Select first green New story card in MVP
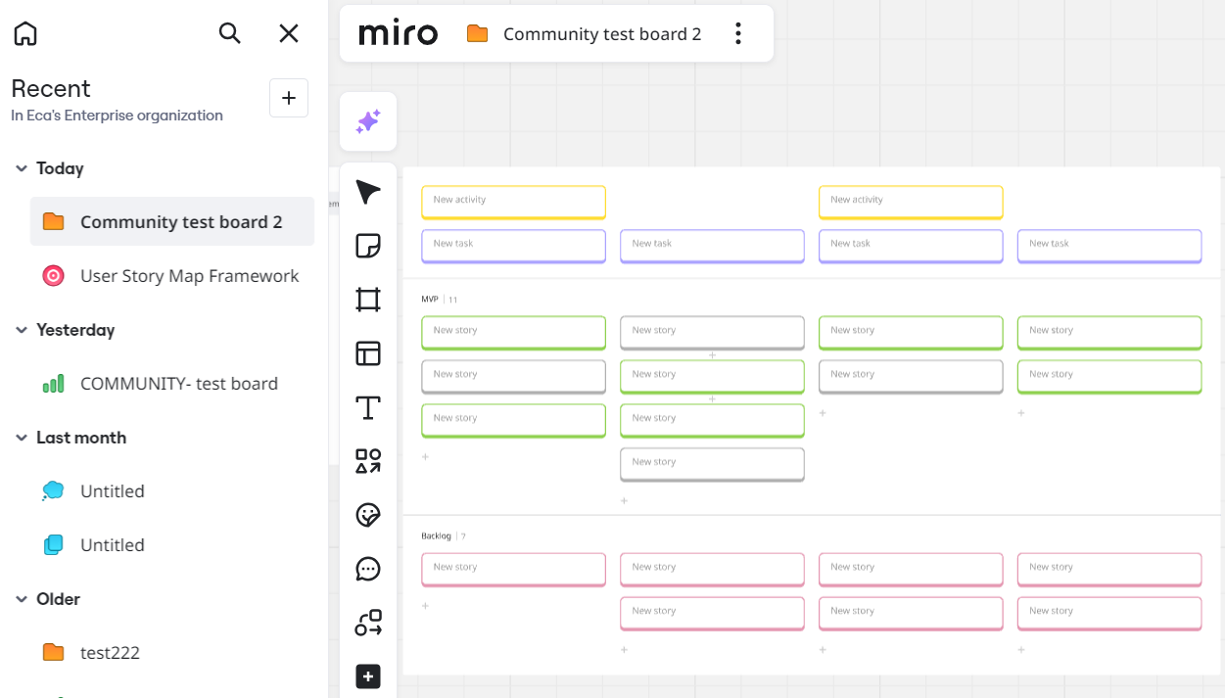 pos(513,333)
